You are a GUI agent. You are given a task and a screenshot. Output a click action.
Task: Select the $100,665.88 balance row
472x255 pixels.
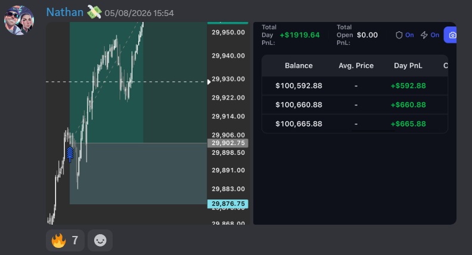point(355,124)
